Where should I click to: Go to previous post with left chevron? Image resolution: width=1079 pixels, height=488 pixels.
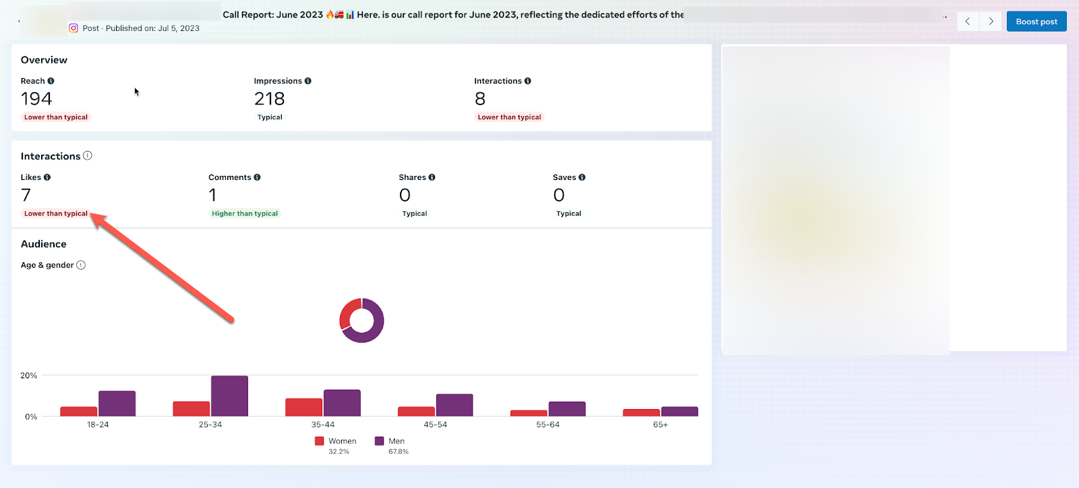(x=968, y=22)
